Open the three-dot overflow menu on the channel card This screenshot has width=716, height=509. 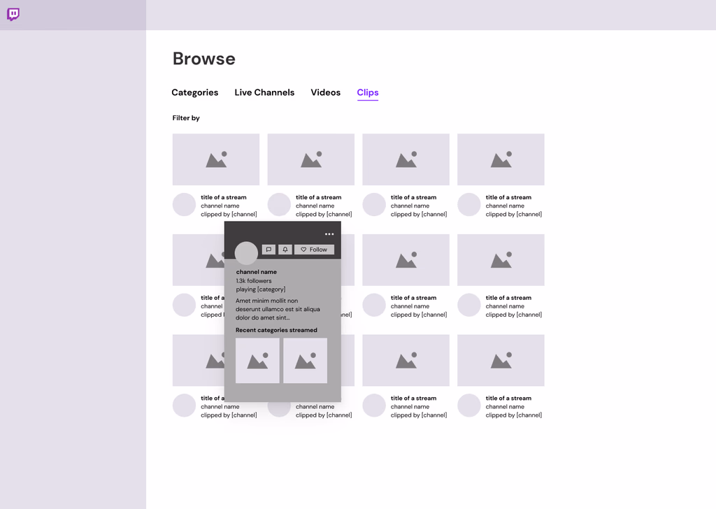329,234
